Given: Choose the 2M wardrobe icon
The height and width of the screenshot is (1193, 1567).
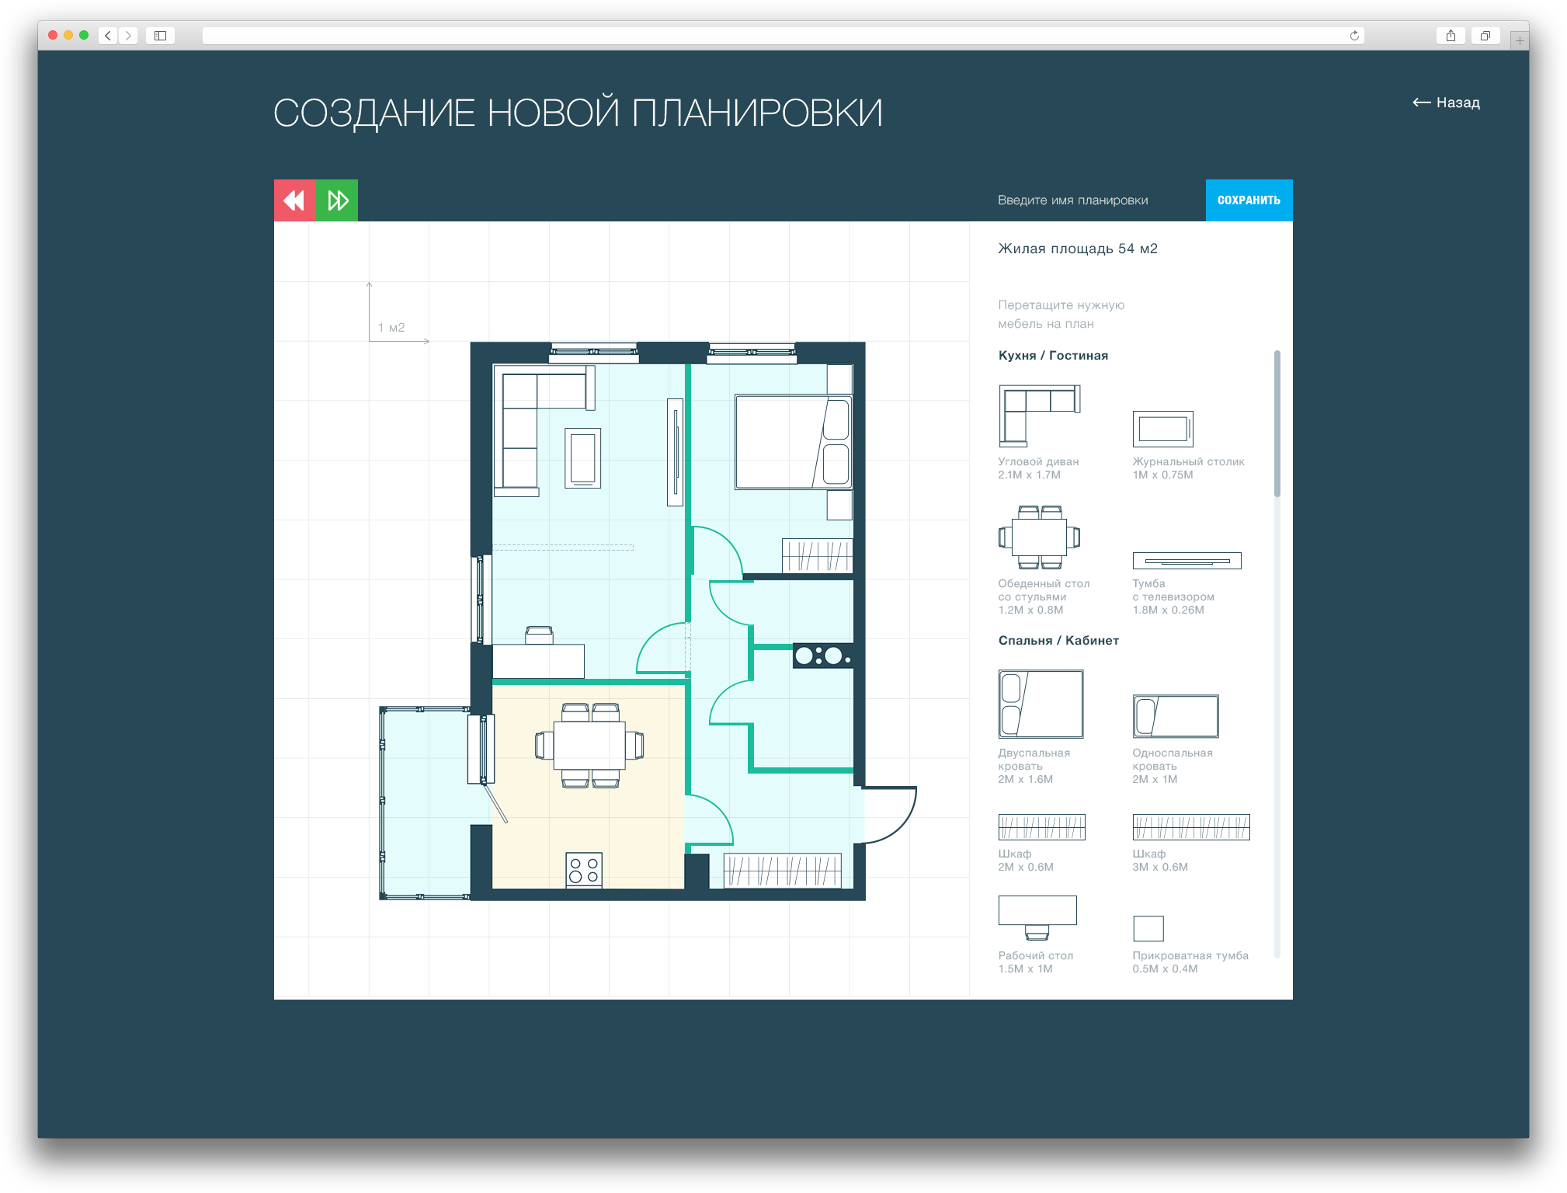Looking at the screenshot, I should tap(1041, 827).
